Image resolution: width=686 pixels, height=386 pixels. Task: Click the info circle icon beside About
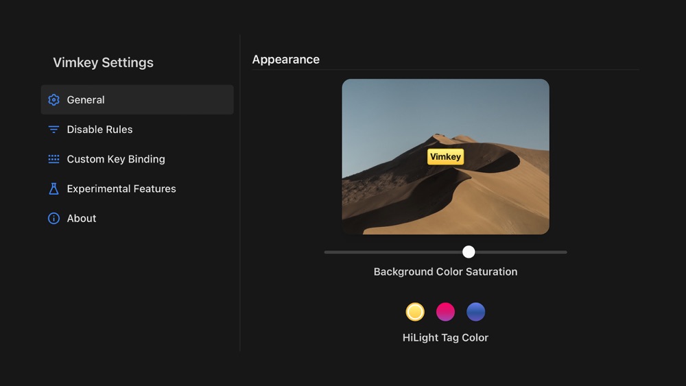(54, 218)
